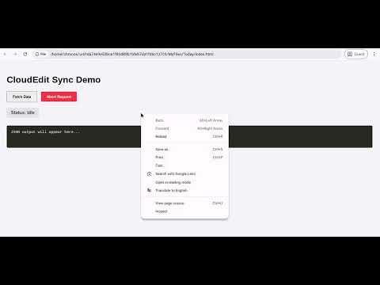Screen dimensions: 380x285
Task: Click the CloudEdit Sync Demo heading
Action: 54,80
